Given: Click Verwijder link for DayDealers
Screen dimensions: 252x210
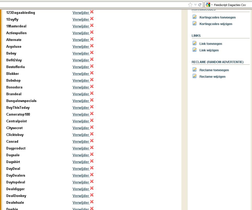Looking at the screenshot, I should (x=81, y=175).
